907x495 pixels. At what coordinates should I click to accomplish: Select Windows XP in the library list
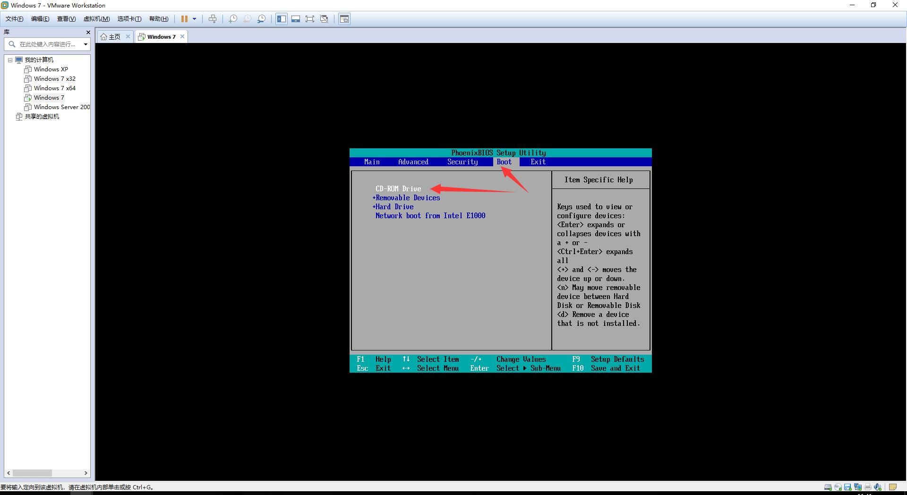51,69
